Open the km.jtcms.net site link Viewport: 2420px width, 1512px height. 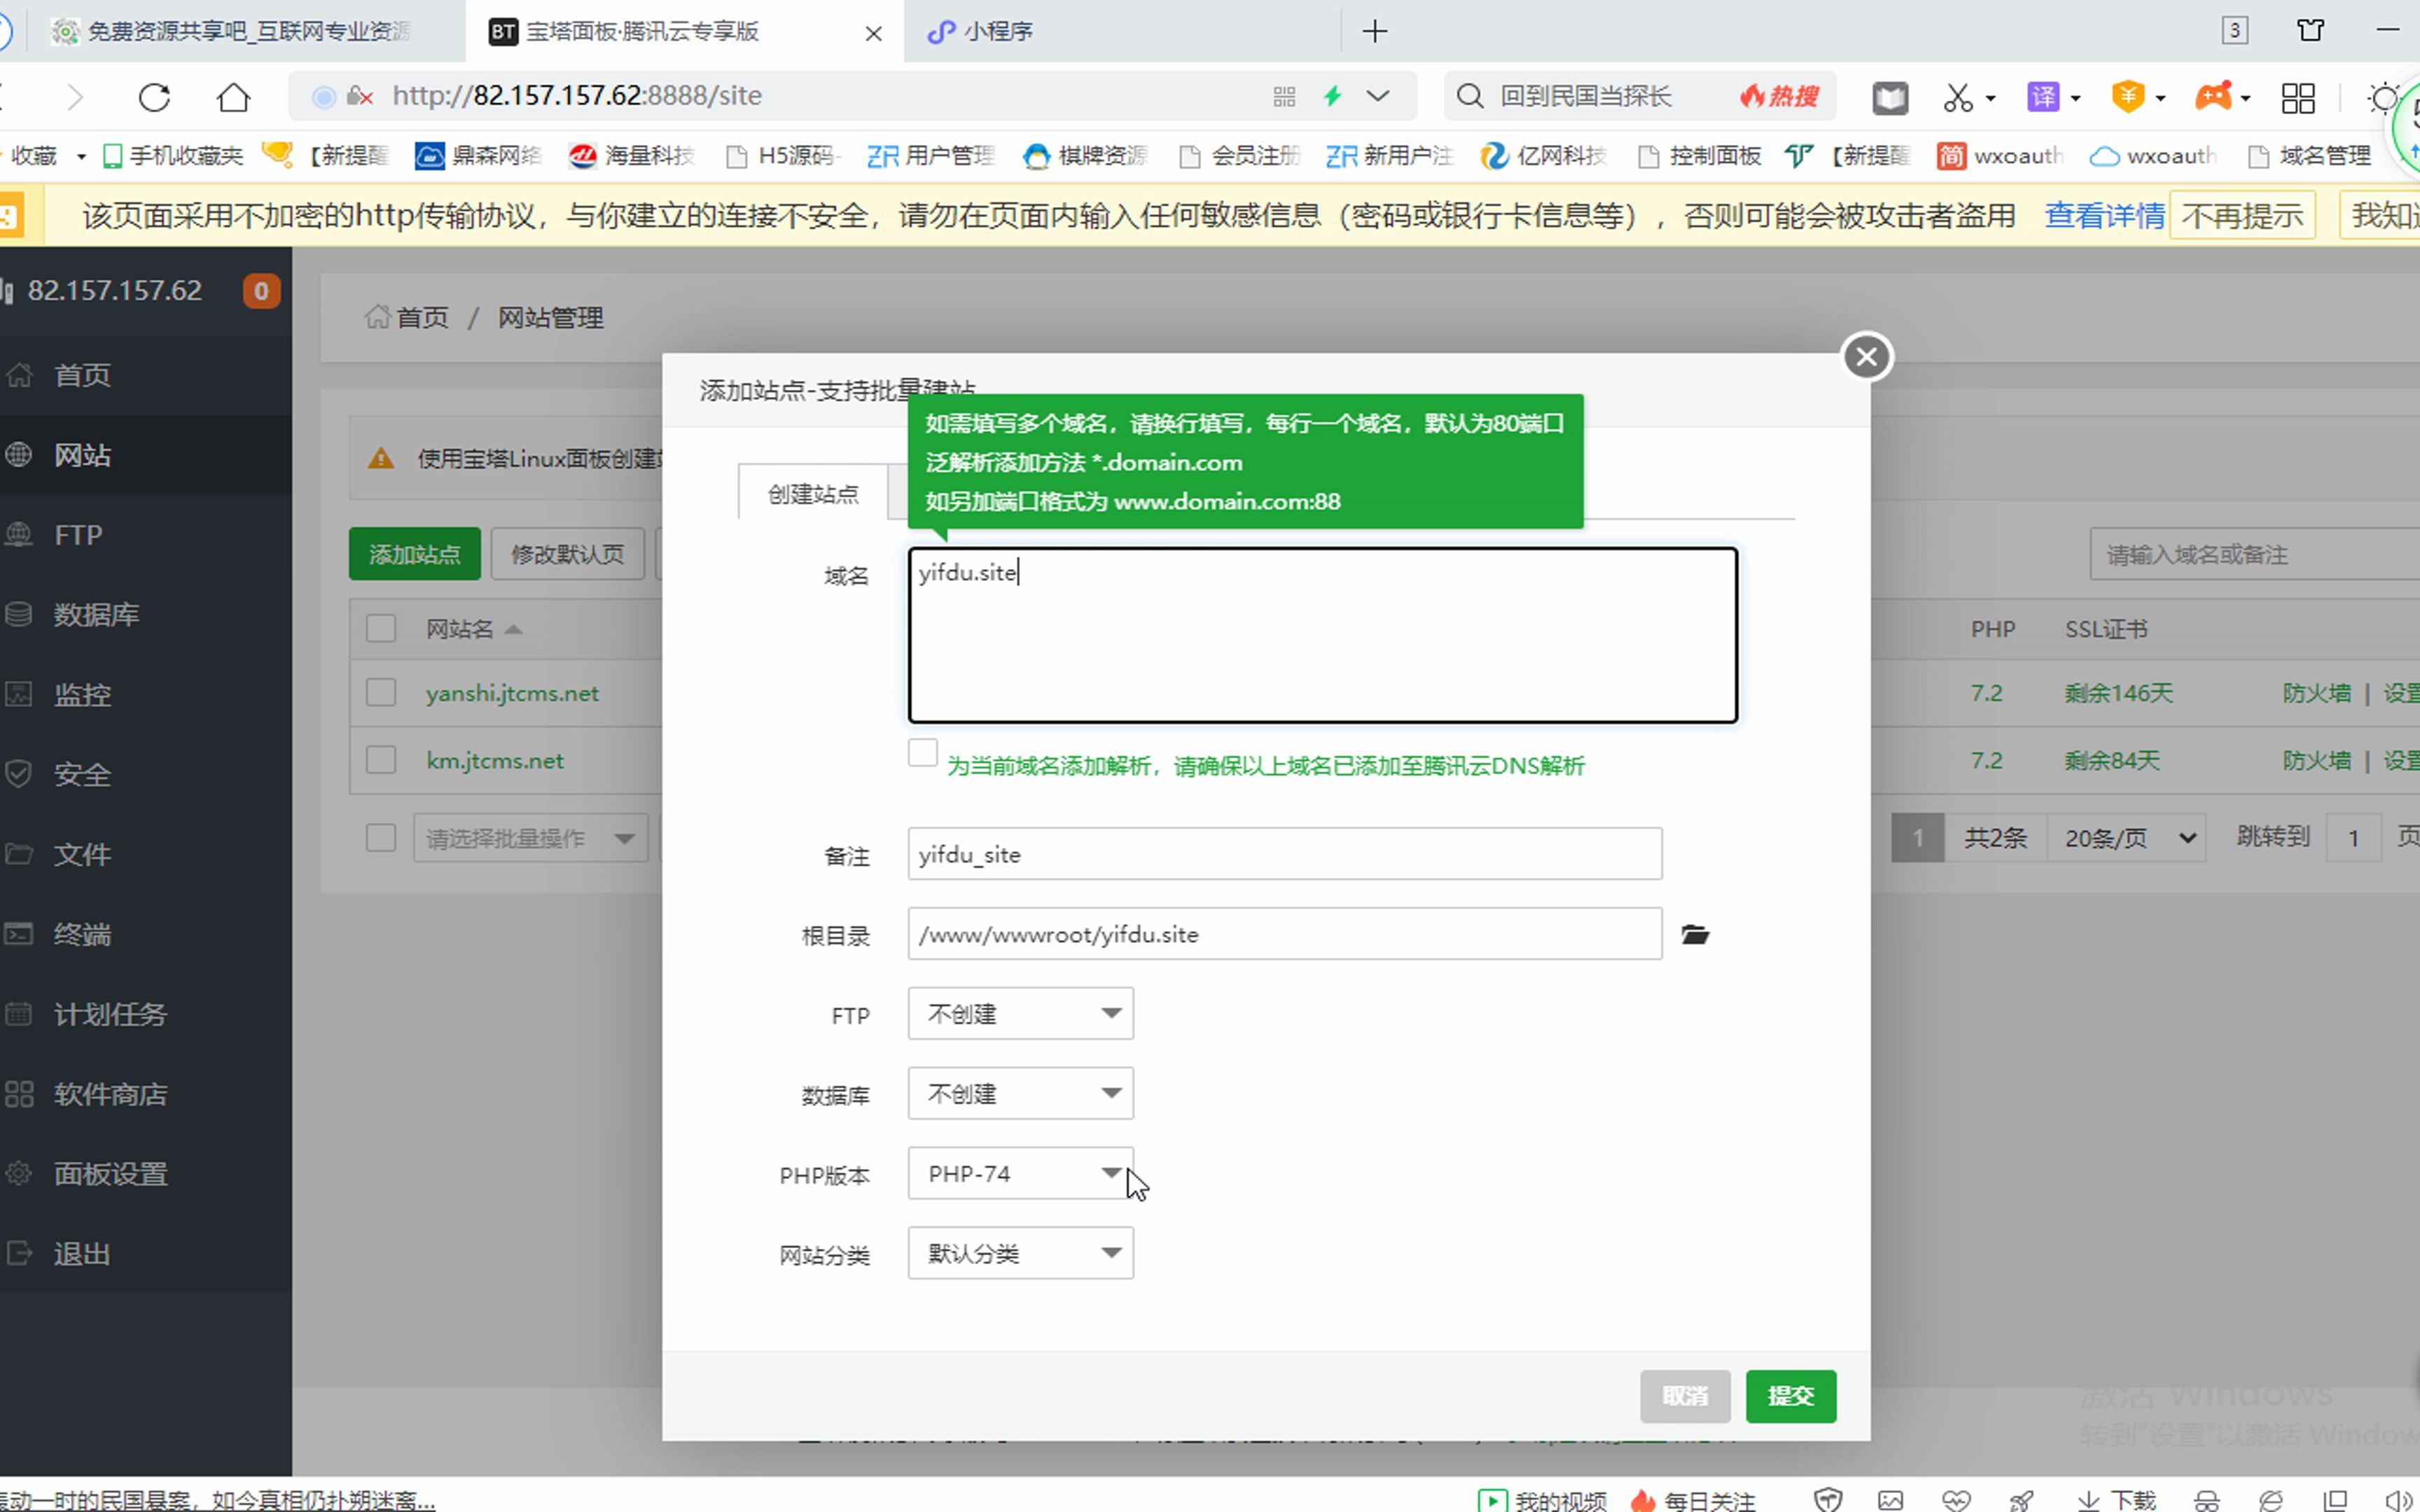495,760
